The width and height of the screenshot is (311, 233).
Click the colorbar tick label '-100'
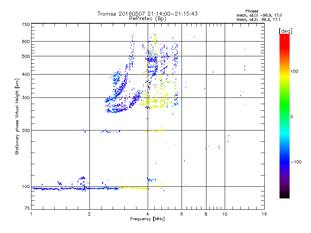coord(296,162)
